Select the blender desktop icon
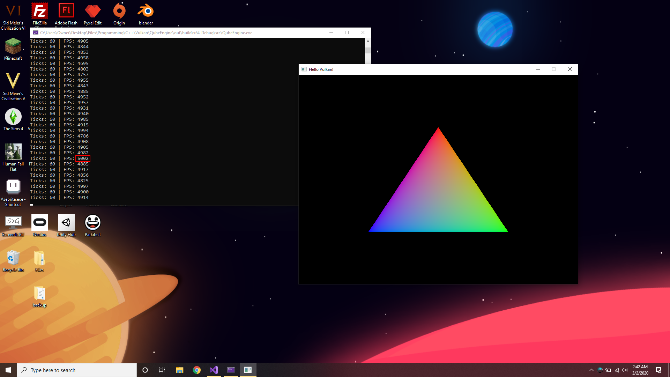This screenshot has height=377, width=670. [146, 12]
